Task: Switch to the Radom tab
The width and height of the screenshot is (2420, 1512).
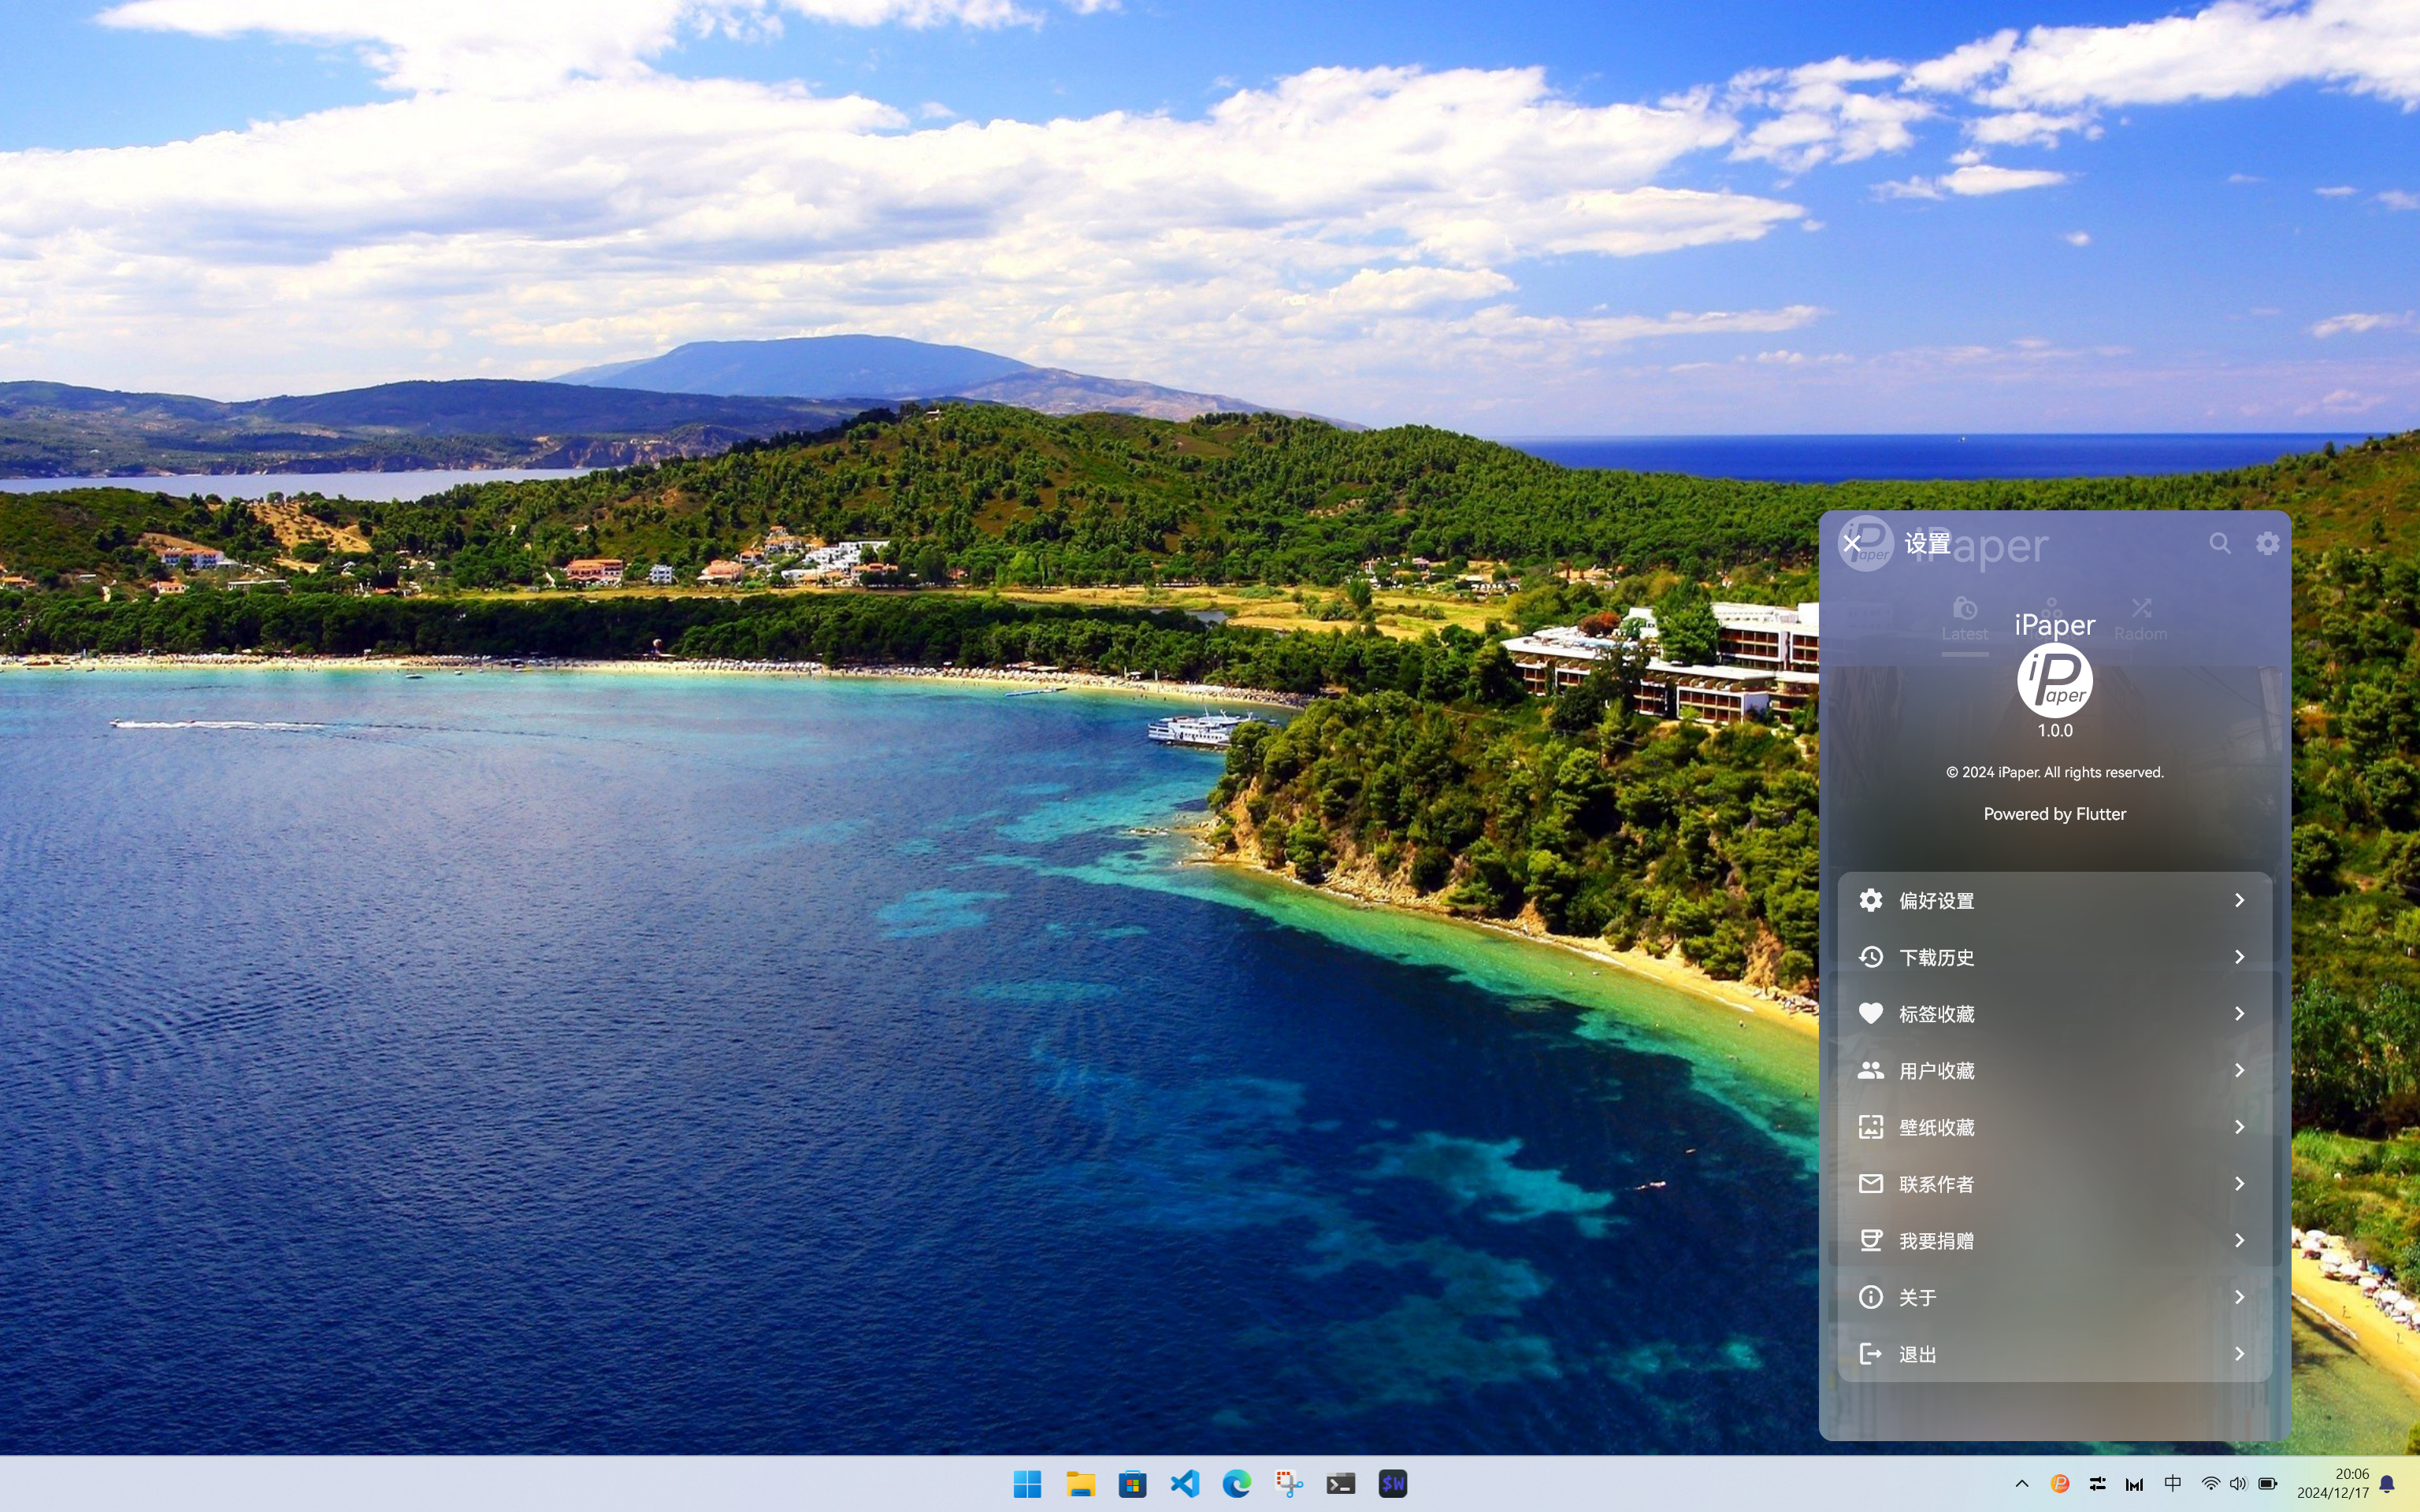Action: 2140,620
